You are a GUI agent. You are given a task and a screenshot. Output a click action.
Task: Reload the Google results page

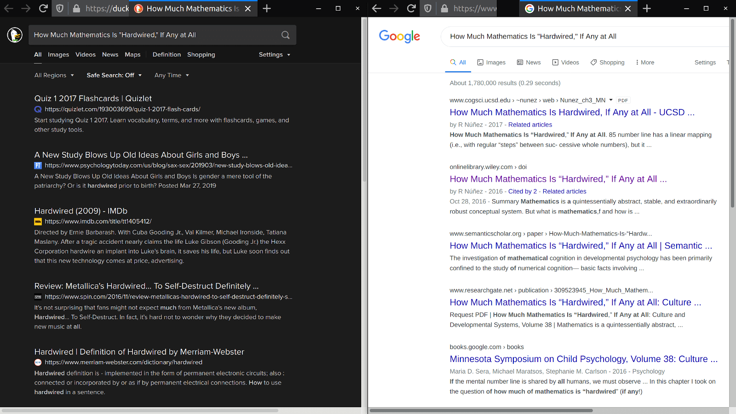click(411, 8)
